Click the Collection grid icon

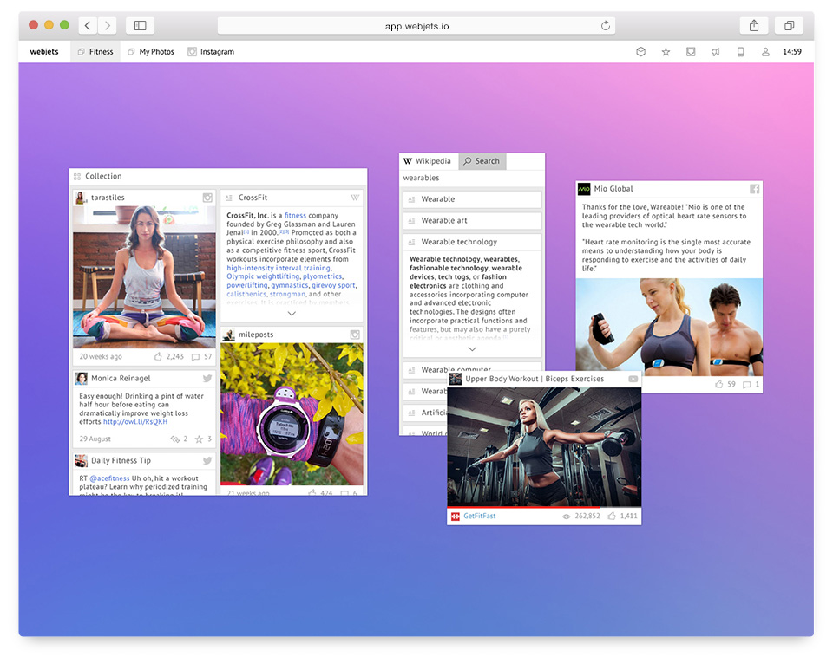click(77, 176)
